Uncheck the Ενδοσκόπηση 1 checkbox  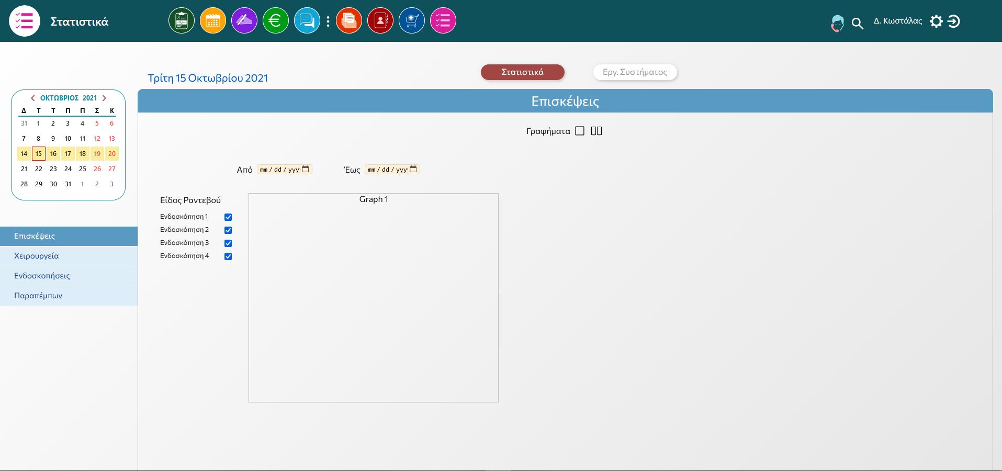pos(228,217)
